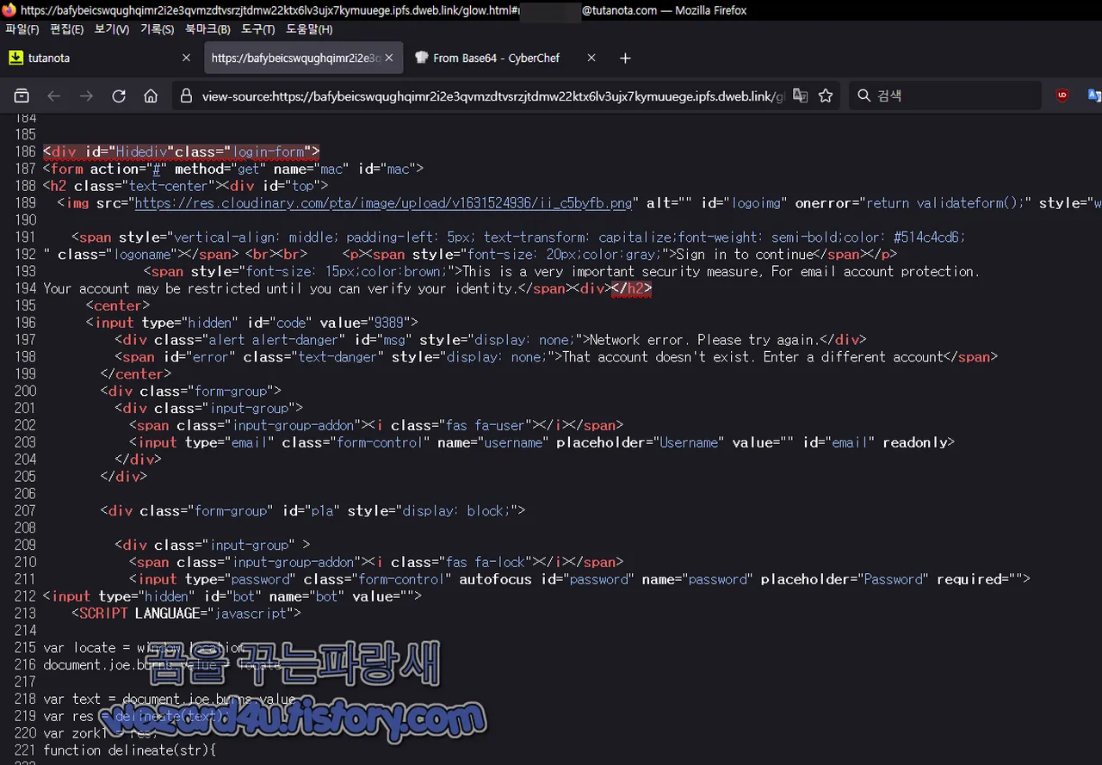Image resolution: width=1102 pixels, height=765 pixels.
Task: Click the text "Sign in to continue"
Action: coord(745,255)
